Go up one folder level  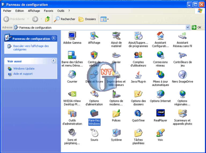click(47, 19)
